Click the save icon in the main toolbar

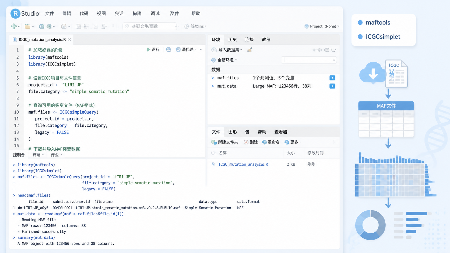(x=41, y=26)
